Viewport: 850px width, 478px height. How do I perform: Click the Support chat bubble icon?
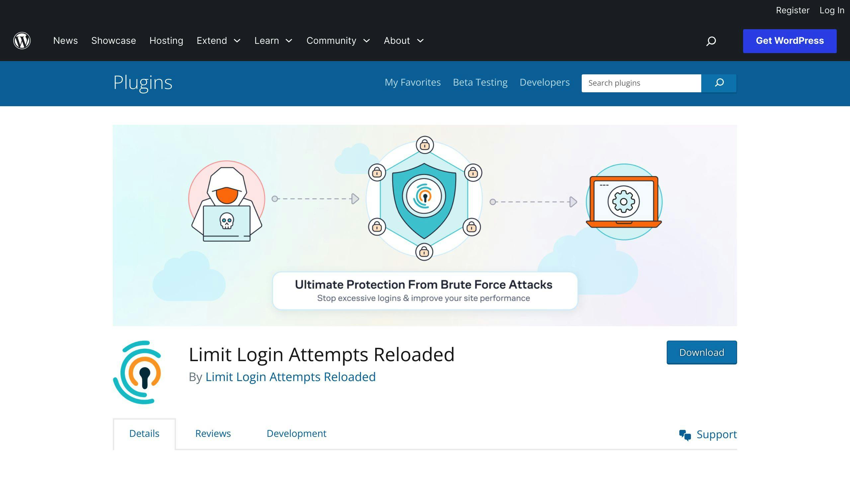[685, 434]
